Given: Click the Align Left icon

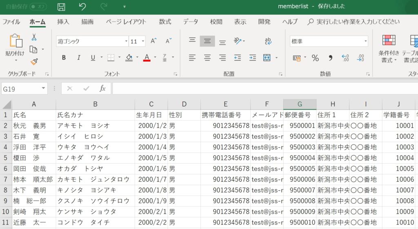Looking at the screenshot, I should click(x=192, y=58).
